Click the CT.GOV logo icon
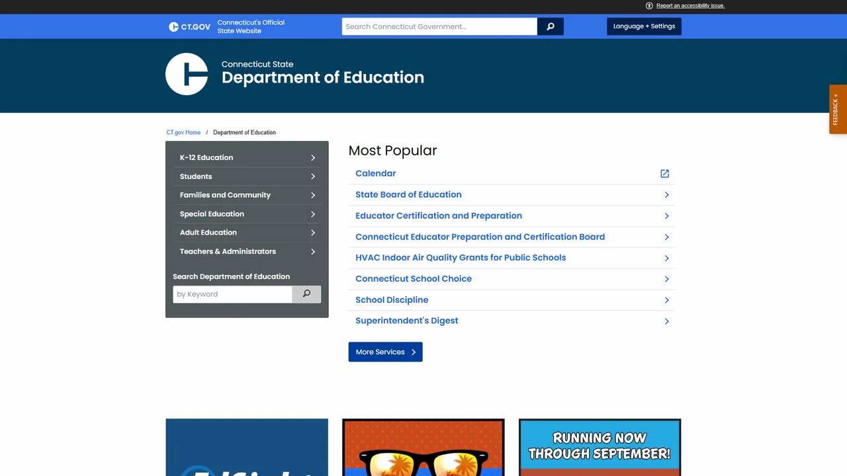This screenshot has width=847, height=476. (189, 26)
